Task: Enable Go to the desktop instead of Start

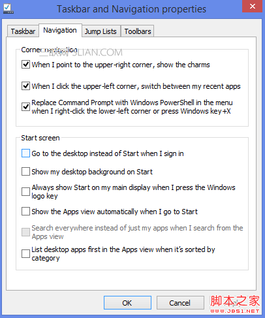Action: pyautogui.click(x=25, y=153)
